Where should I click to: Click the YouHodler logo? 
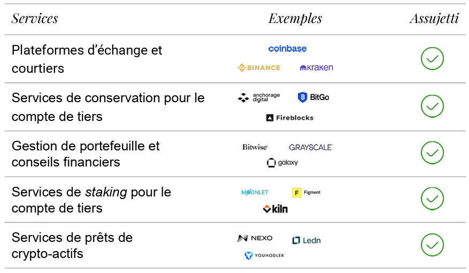264,255
